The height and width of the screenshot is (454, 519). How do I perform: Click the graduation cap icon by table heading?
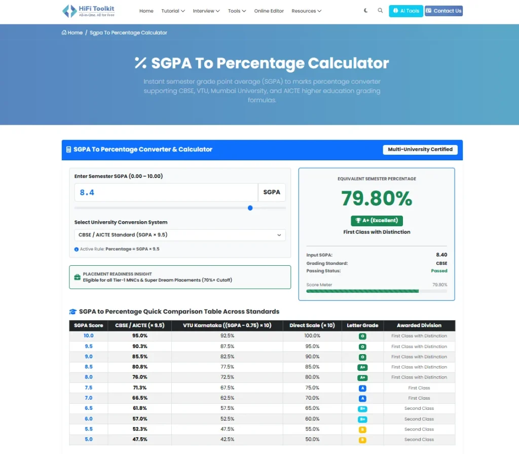[x=73, y=311]
